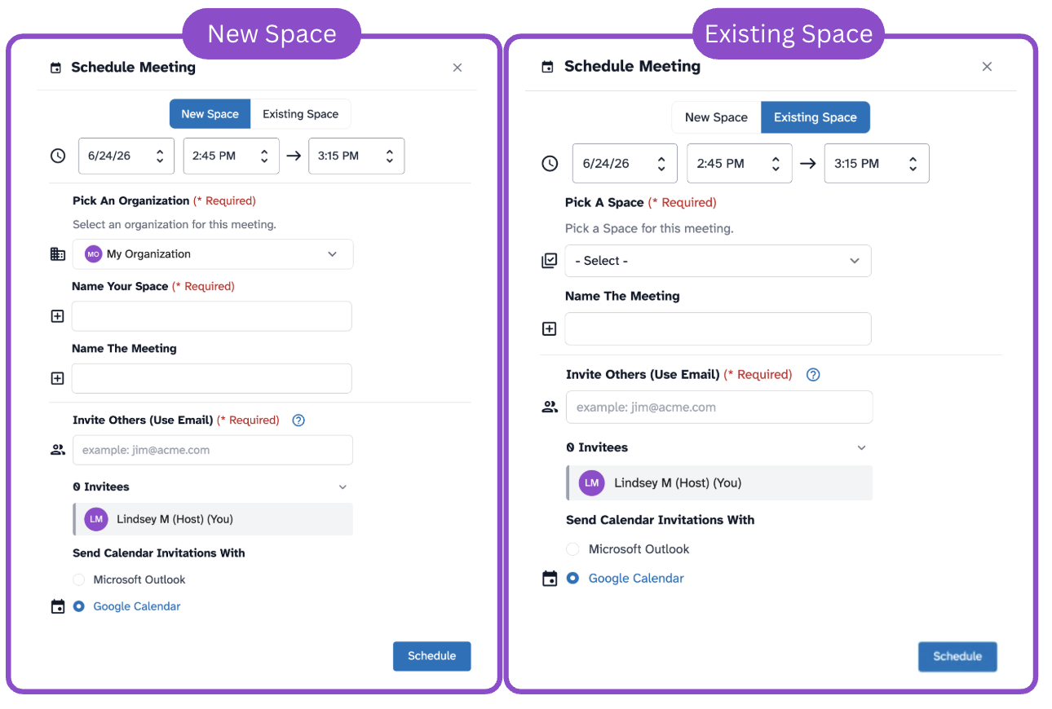Screen dimensions: 1052x709
Task: Click plus icon beside Name Your Space
Action: (58, 316)
